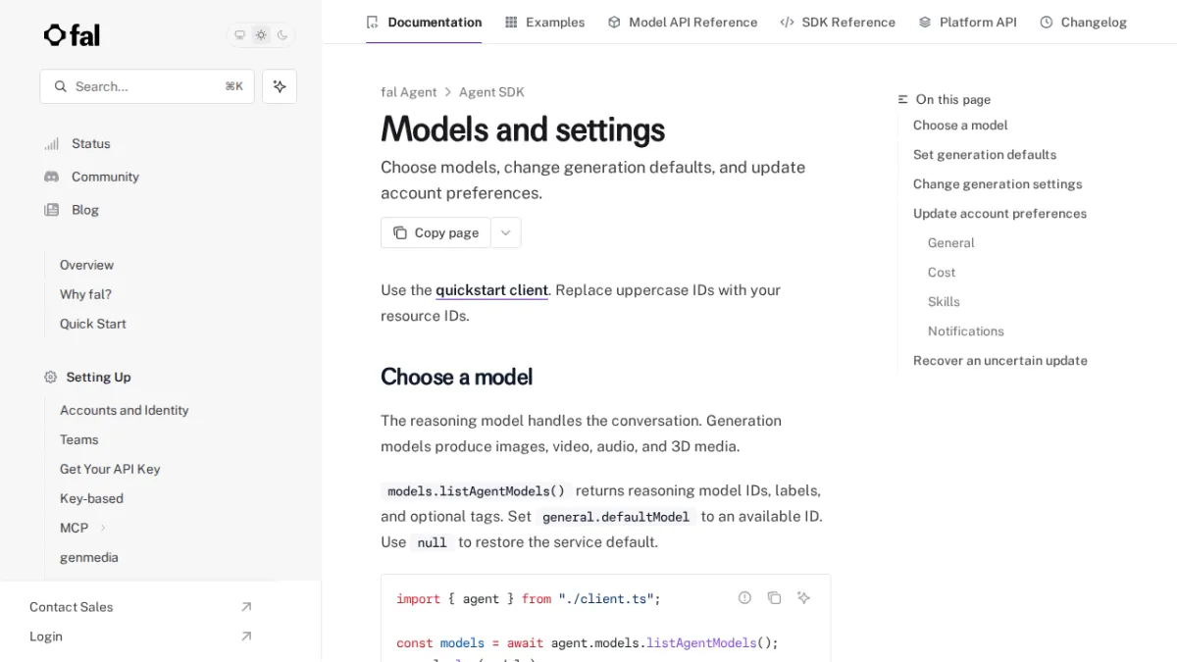Click the Changelog clock icon
Viewport: 1177px width, 662px height.
[x=1047, y=22]
